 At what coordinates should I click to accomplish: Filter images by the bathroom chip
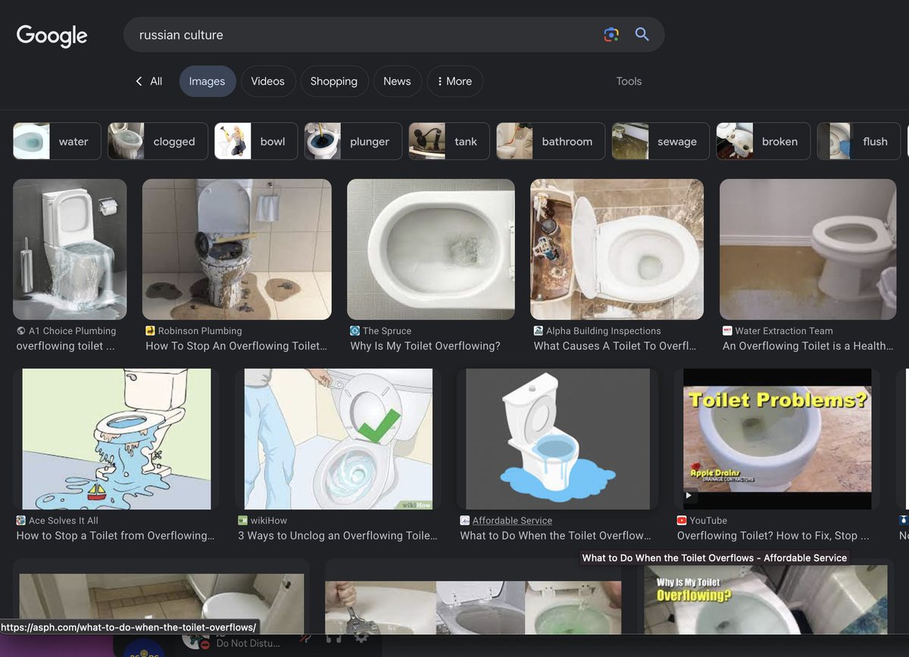click(x=551, y=142)
